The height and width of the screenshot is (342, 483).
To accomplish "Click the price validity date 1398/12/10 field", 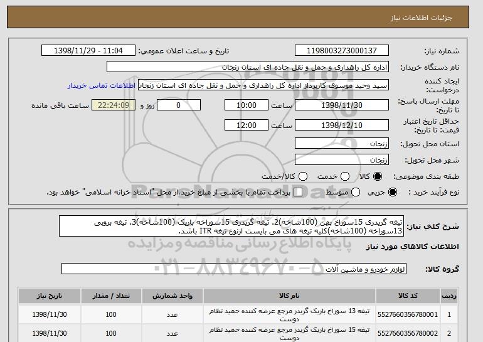I will [342, 125].
